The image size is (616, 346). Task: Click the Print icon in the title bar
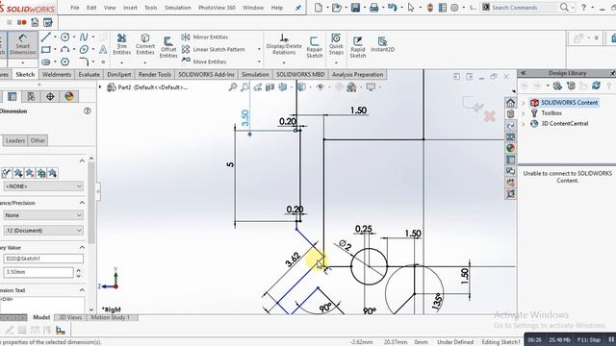click(373, 8)
